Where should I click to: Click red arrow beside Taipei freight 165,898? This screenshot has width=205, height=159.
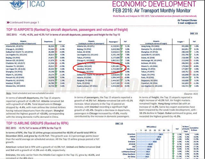tap(191, 75)
